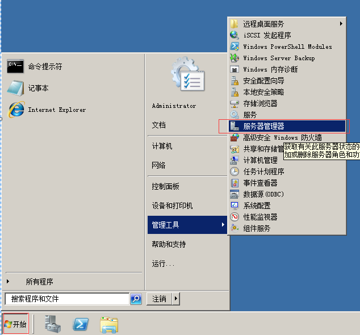360x335 pixels.
Task: Click the search magnifier icon
Action: click(136, 299)
